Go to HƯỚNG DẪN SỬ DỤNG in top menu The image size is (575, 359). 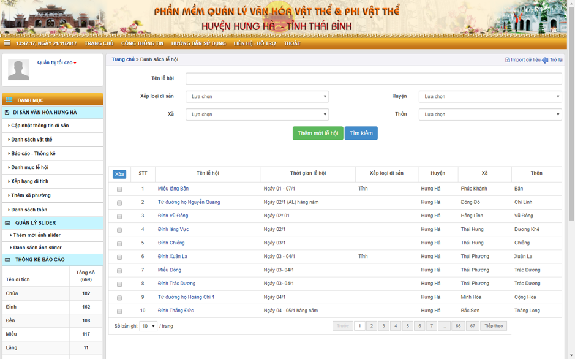[x=198, y=43]
